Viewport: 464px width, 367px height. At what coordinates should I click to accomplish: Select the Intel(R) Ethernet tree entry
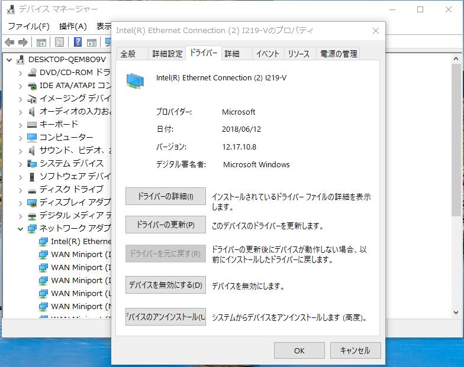tap(80, 242)
